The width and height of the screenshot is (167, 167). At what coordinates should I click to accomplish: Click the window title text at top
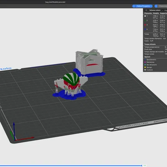coord(55,2)
